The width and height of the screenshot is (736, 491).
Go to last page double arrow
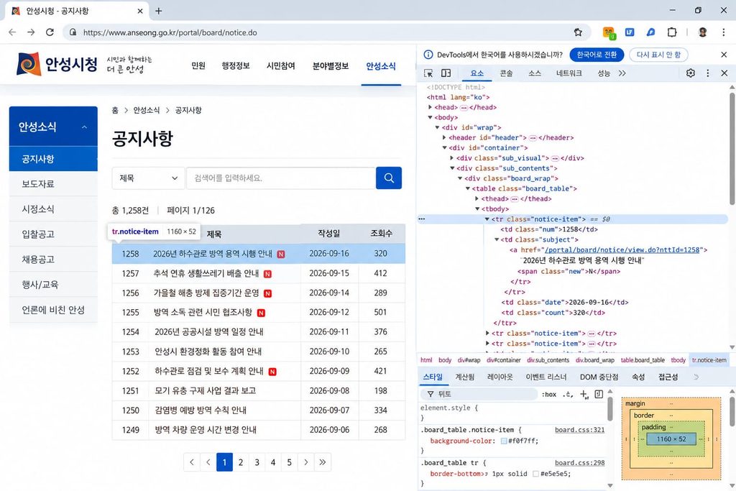(323, 462)
